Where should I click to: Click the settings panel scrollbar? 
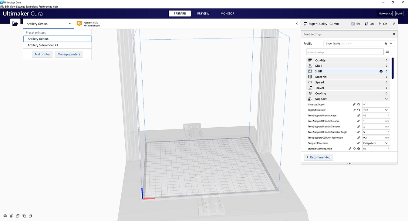(393, 68)
